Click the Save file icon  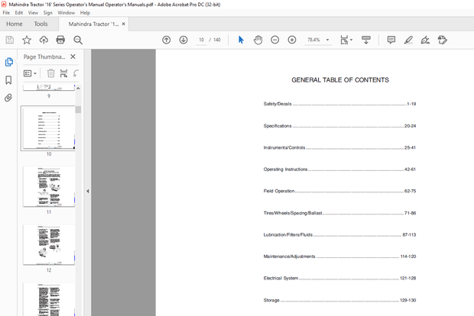tap(10, 40)
